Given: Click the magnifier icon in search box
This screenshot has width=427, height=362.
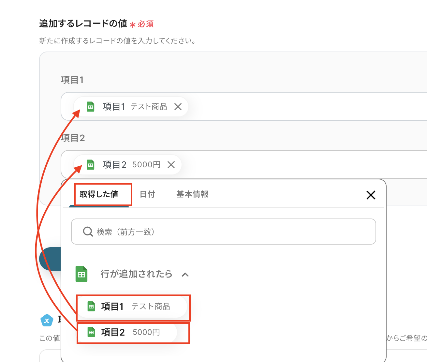Looking at the screenshot, I should pyautogui.click(x=88, y=232).
